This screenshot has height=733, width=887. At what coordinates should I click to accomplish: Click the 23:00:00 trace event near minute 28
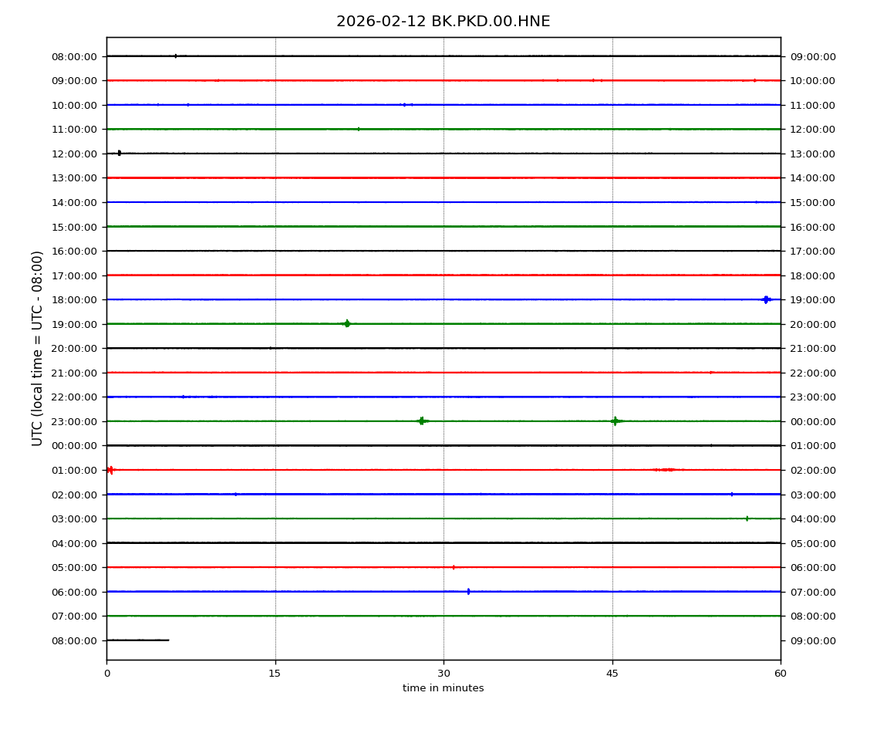421,421
